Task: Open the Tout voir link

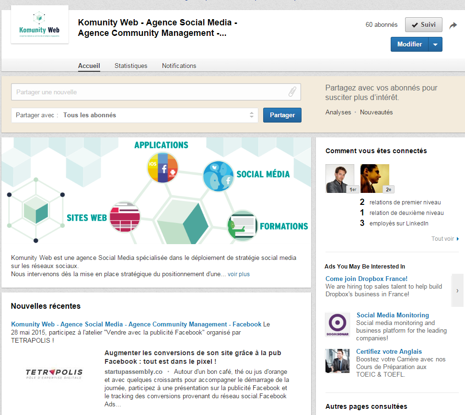Action: [x=445, y=238]
